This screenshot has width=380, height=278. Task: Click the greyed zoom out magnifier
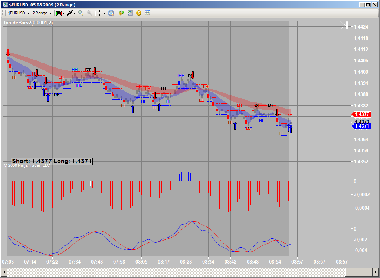(x=89, y=13)
